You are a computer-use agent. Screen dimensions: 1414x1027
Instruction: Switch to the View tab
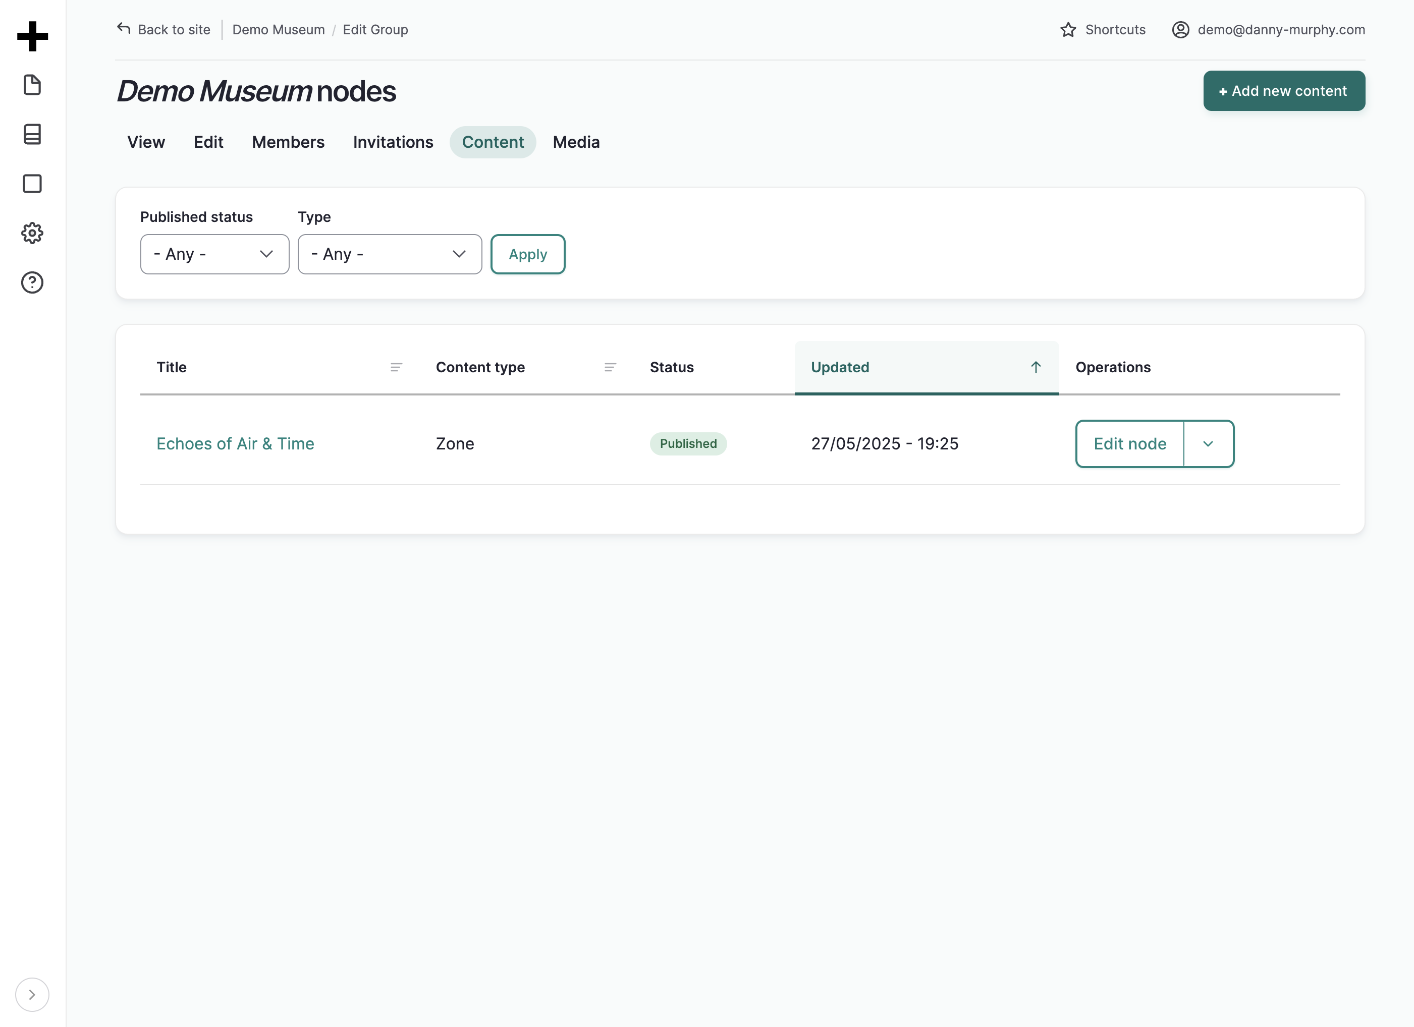[146, 142]
